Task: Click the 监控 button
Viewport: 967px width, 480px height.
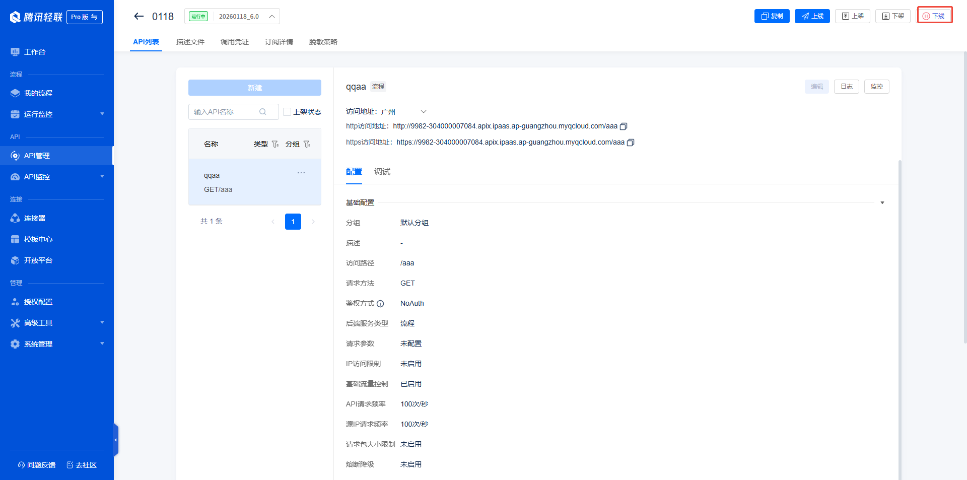Action: [x=877, y=87]
